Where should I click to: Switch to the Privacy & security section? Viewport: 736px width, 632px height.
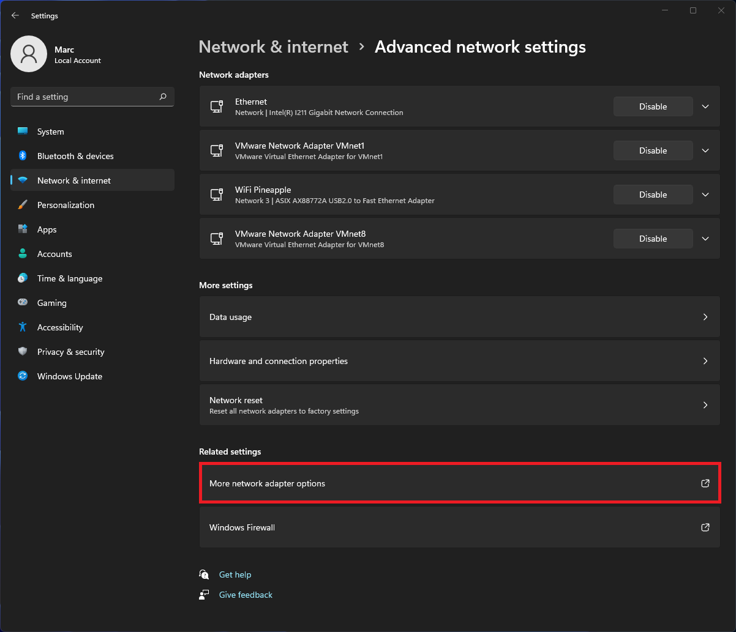click(70, 351)
